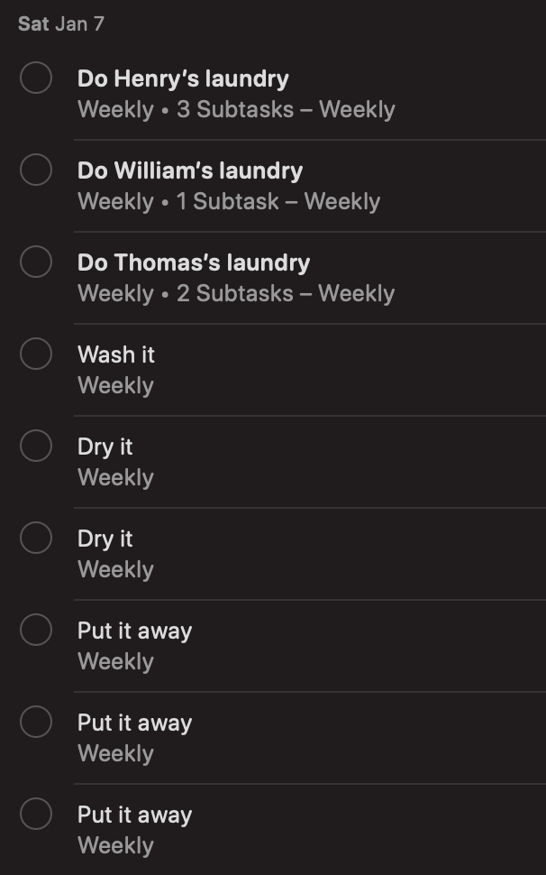
Task: Open the first Dry it task title
Action: pyautogui.click(x=105, y=447)
